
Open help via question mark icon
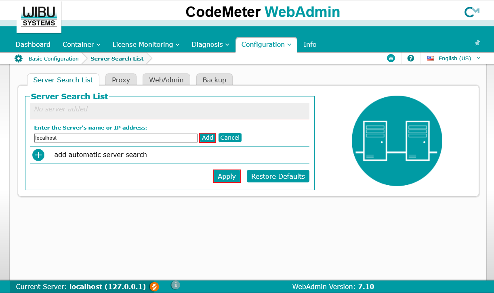point(411,58)
